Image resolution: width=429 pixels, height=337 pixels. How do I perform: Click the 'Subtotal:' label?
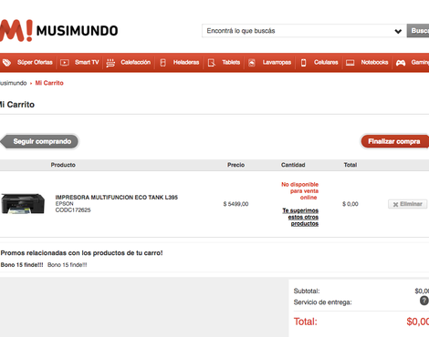tap(307, 291)
